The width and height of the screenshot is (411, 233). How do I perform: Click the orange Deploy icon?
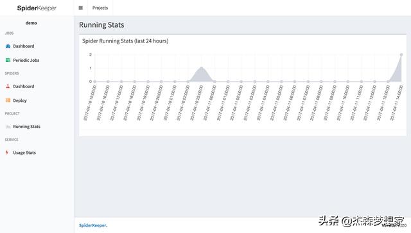click(x=8, y=100)
